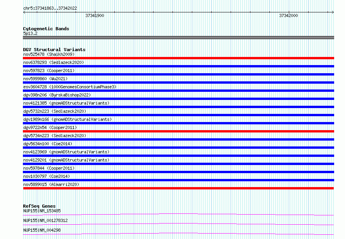Click the blue bar under nsv4123969

(178, 156)
